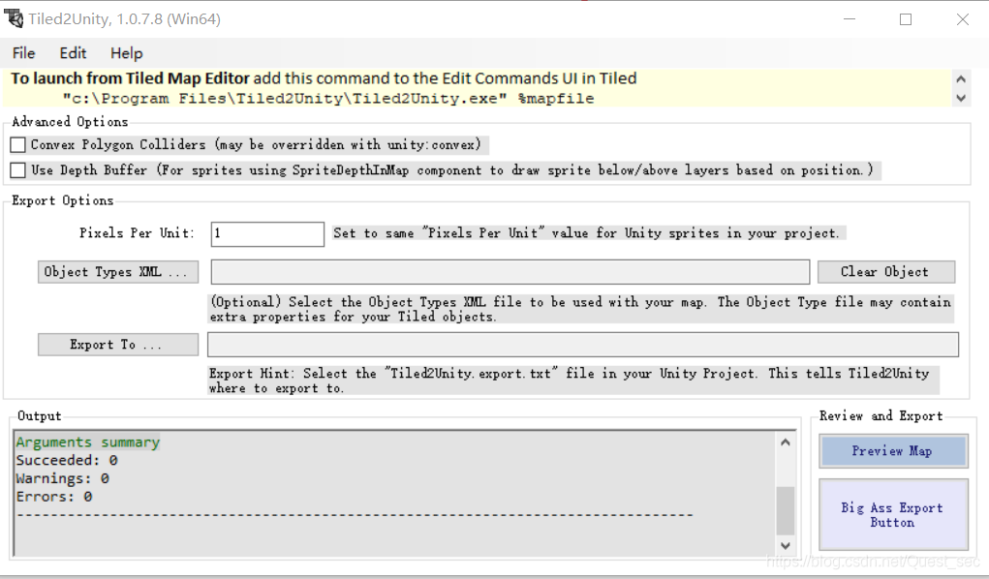
Task: Click the up arrow of the launch hint scrollbar
Action: tap(961, 79)
